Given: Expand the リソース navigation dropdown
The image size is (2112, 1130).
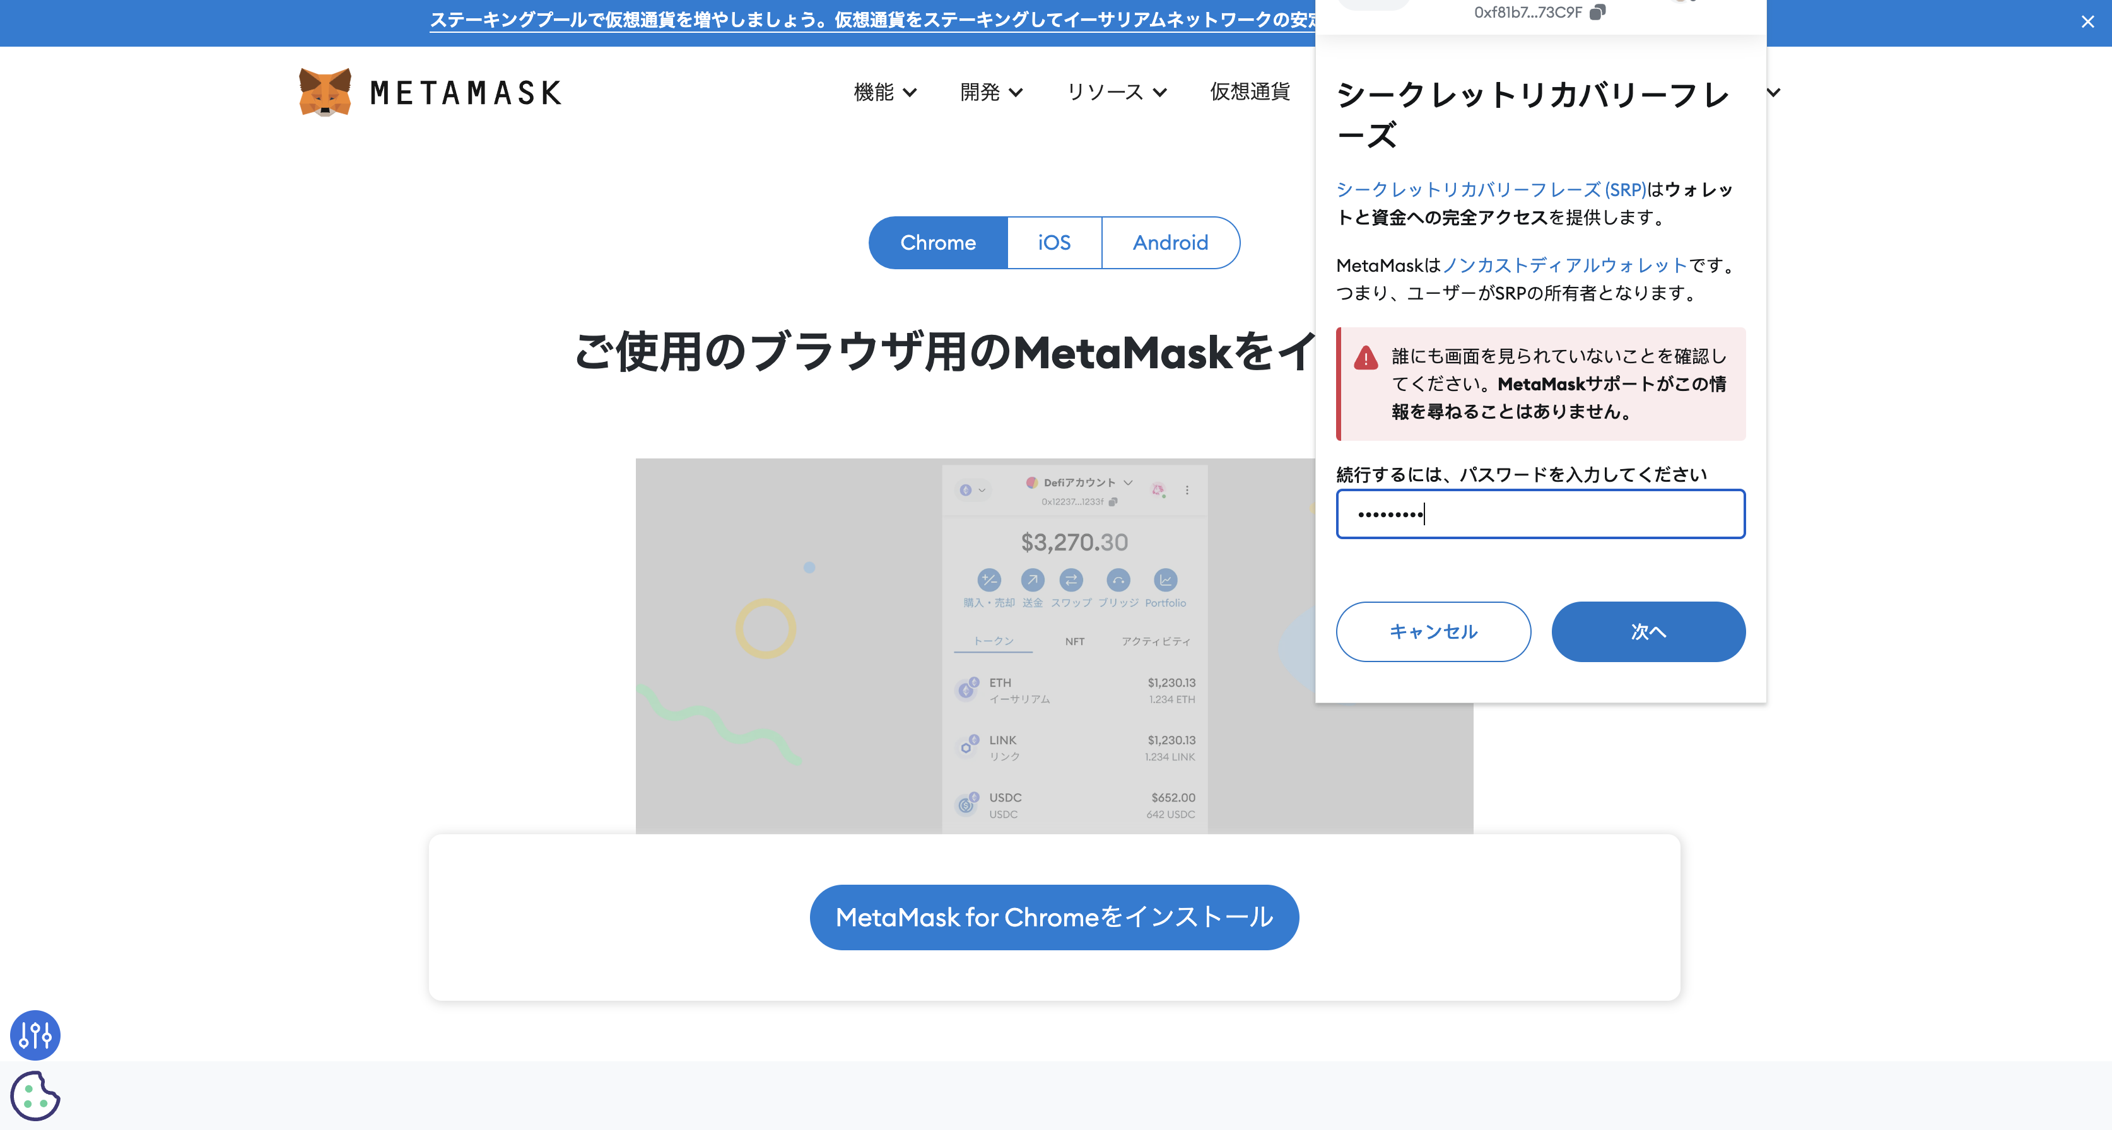Looking at the screenshot, I should tap(1116, 92).
